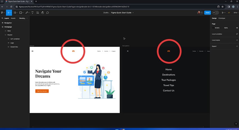Click the orange logo in Navigation frame
The image size is (239, 130).
pos(169,51)
